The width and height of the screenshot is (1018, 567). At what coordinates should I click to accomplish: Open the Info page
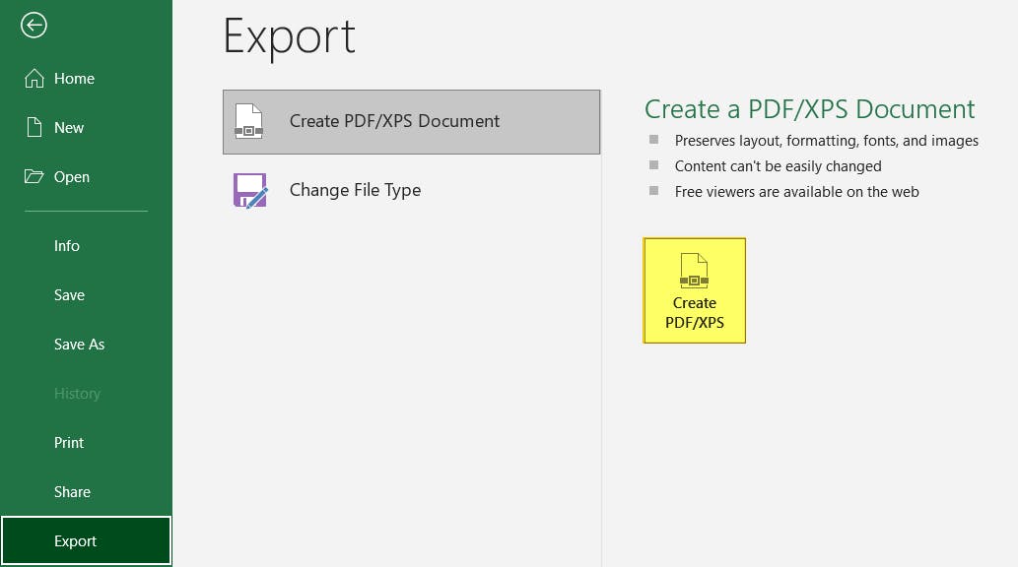click(x=67, y=245)
